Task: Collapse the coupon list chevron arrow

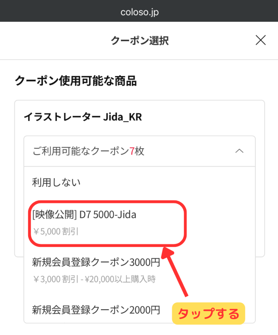Action: click(239, 151)
